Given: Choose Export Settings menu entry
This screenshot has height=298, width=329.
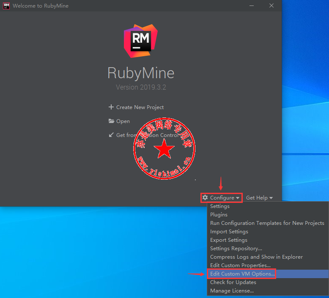Looking at the screenshot, I should tap(268, 240).
